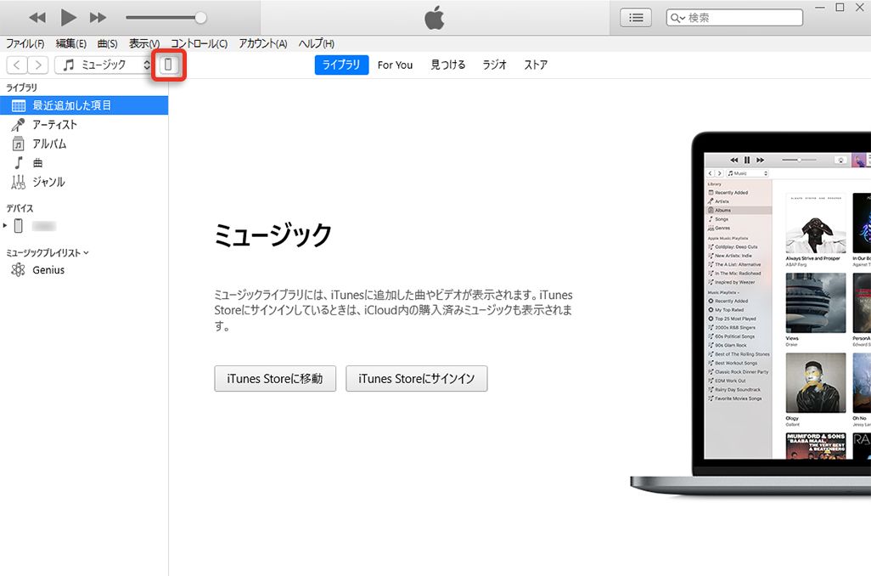This screenshot has height=576, width=871.
Task: Click the music note icon next to 曲
Action: (x=19, y=163)
